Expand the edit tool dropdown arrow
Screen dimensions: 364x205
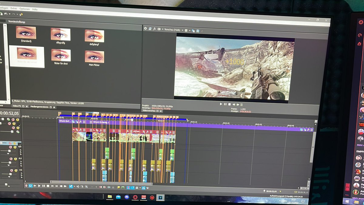coord(74,186)
